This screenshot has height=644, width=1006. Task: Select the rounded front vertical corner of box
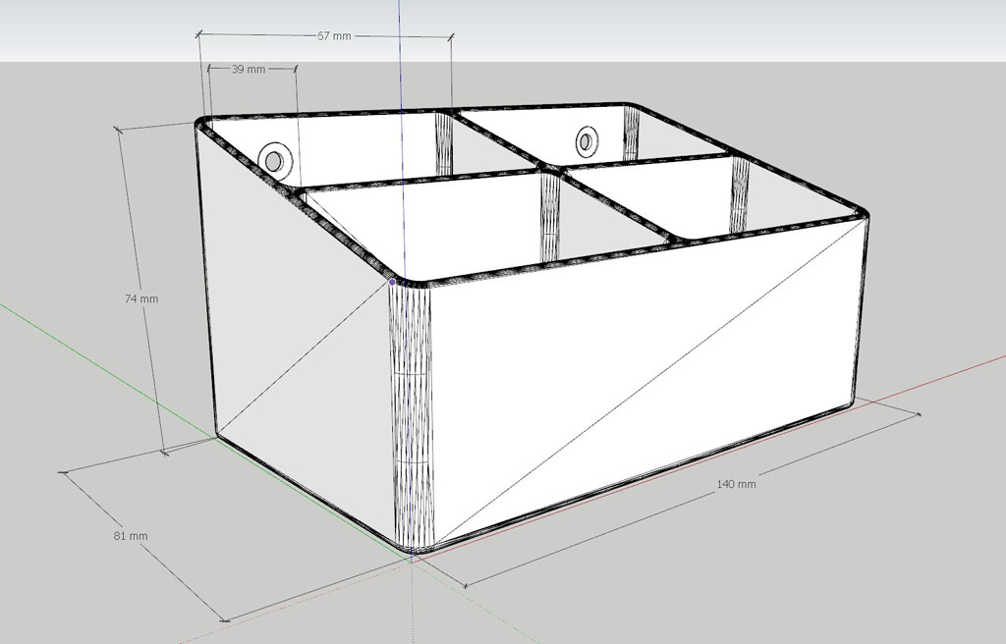(412, 412)
